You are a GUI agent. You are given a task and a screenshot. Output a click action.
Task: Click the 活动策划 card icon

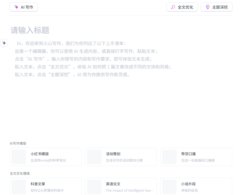(x=94, y=157)
